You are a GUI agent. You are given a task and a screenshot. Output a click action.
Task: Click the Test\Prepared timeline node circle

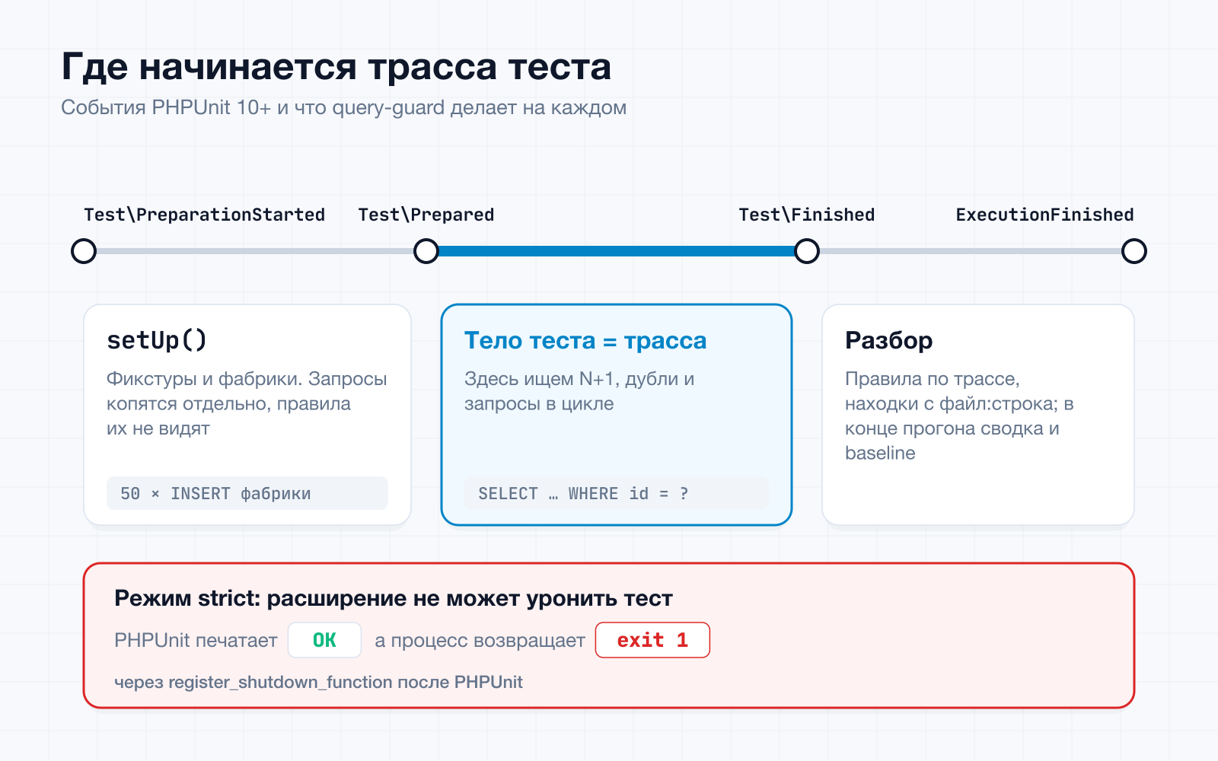[426, 251]
